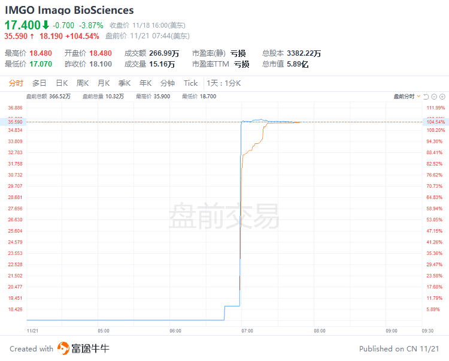Click the 富途牛牛 brand text

(x=90, y=348)
